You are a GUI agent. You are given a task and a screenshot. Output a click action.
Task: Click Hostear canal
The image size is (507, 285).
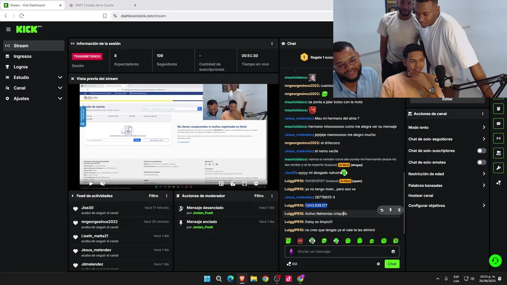421,196
